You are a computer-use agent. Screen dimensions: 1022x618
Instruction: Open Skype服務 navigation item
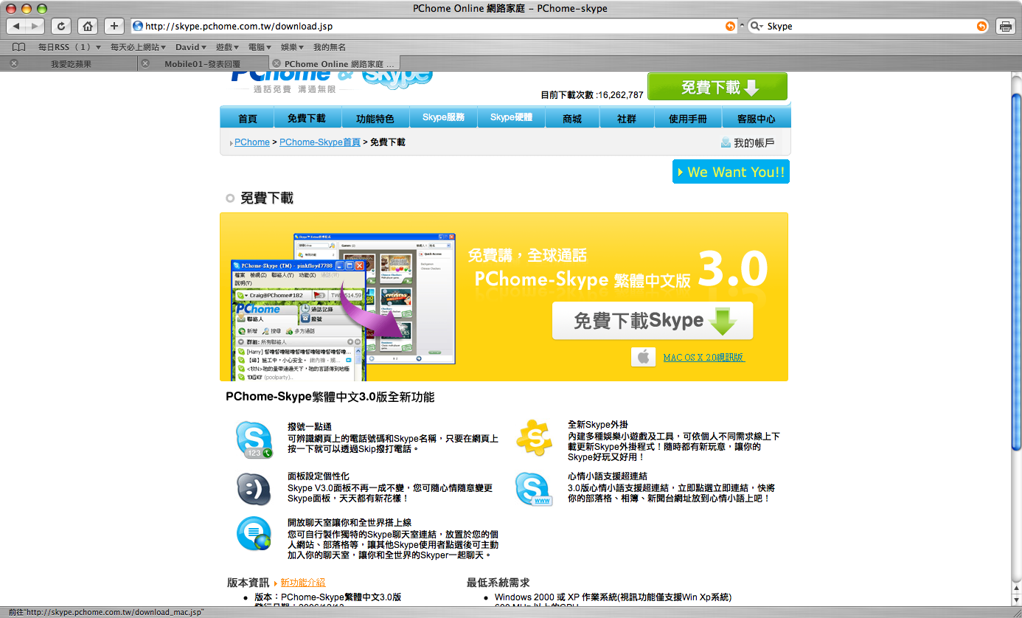(443, 118)
